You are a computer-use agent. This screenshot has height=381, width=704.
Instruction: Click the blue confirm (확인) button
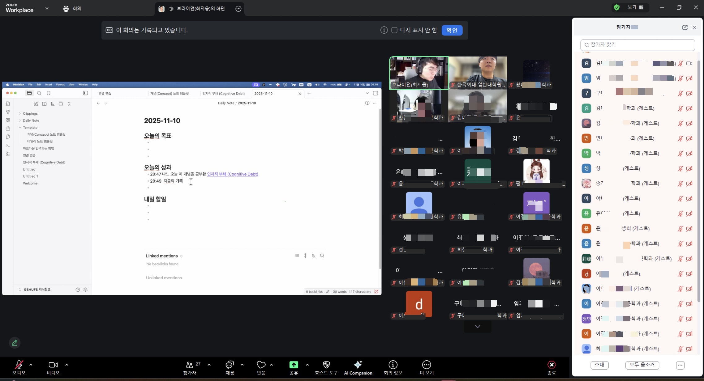pyautogui.click(x=452, y=30)
